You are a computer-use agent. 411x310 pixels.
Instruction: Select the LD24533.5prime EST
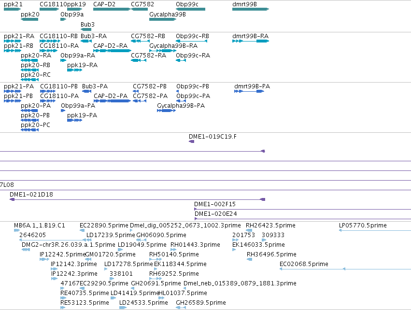pyautogui.click(x=123, y=308)
